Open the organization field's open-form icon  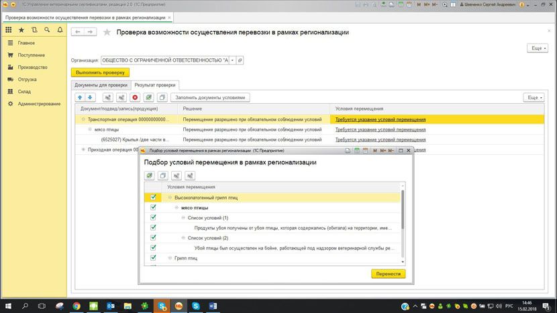click(x=240, y=60)
